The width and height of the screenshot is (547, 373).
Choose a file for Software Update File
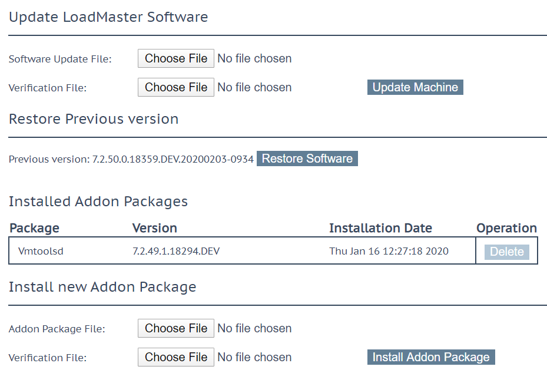pyautogui.click(x=176, y=58)
